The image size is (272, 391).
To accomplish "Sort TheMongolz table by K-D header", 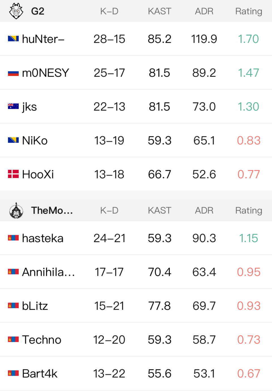I will 109,210.
